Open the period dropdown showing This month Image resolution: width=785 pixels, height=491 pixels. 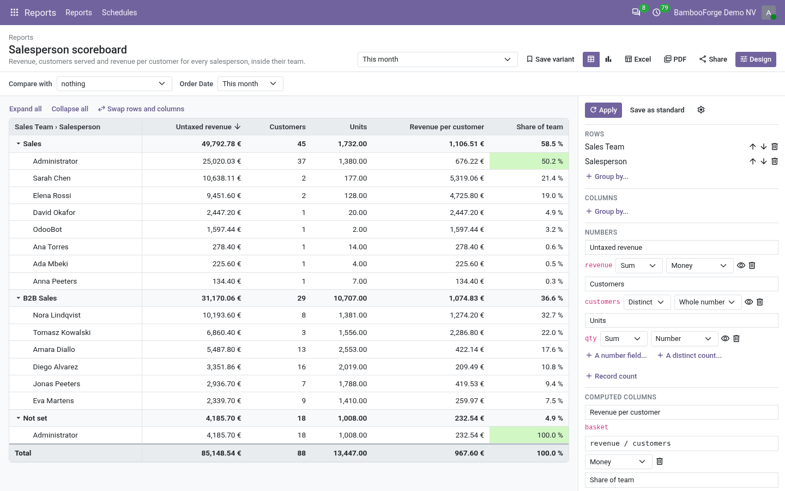point(437,59)
